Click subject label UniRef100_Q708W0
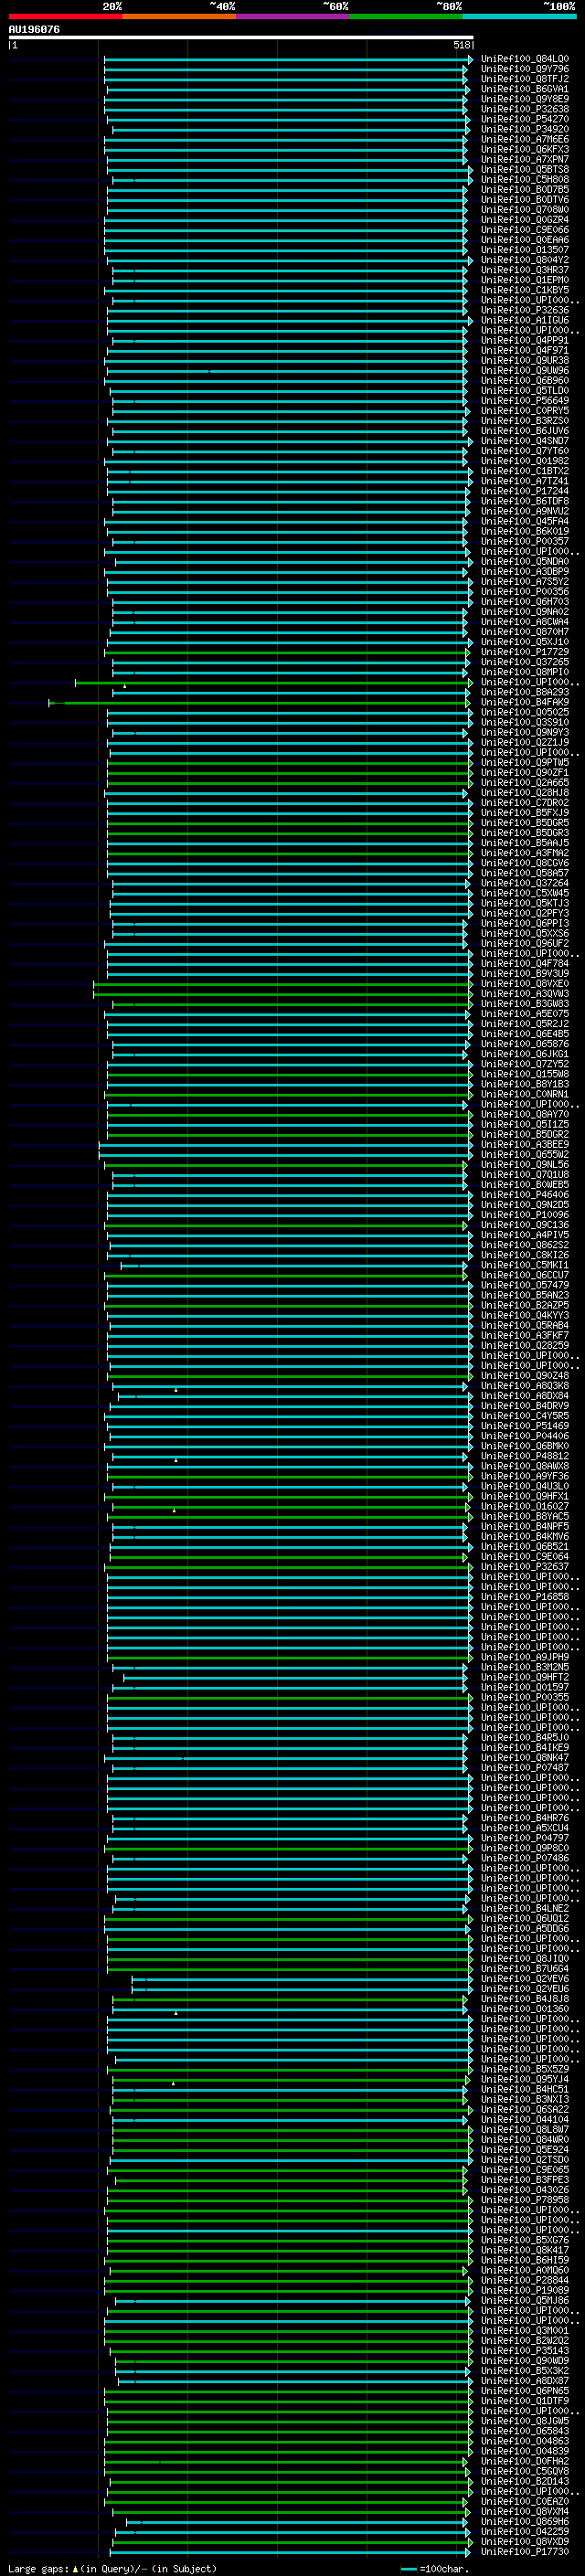Screen dimensions: 585x2576 click(525, 210)
